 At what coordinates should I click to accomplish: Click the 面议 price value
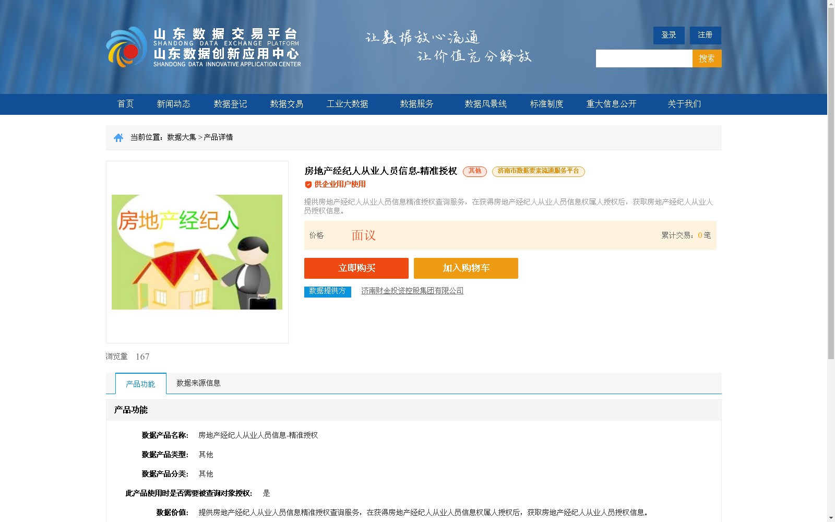(364, 235)
